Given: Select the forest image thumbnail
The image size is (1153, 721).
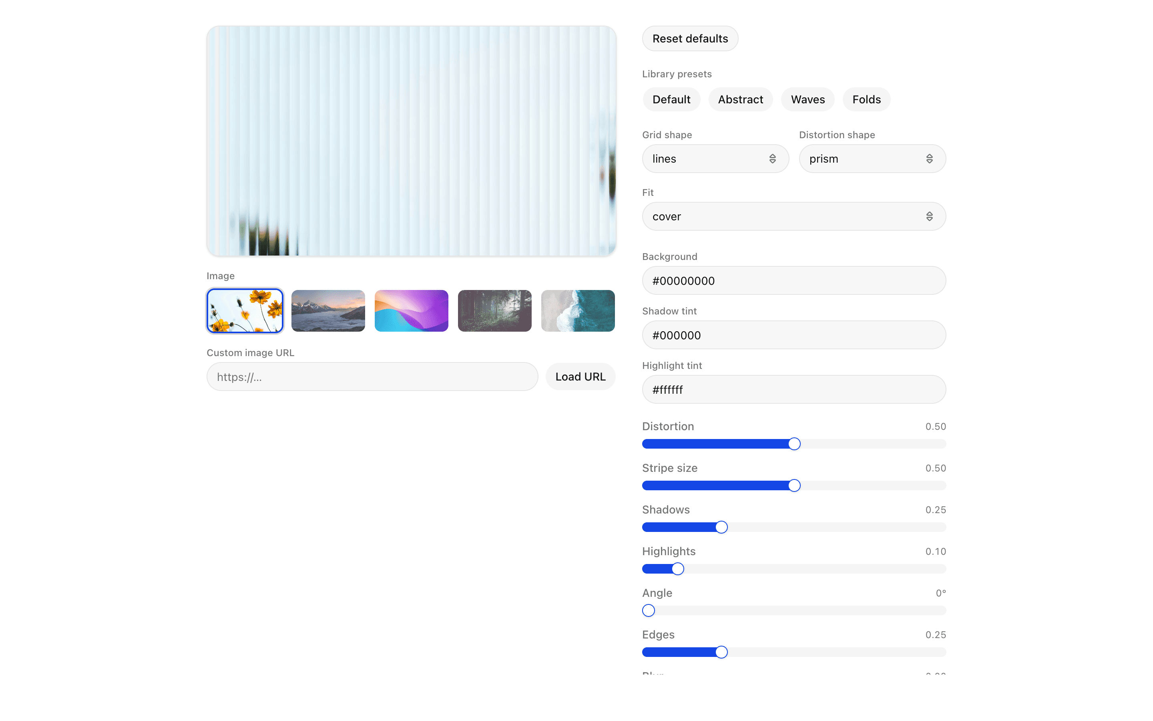Looking at the screenshot, I should tap(494, 310).
